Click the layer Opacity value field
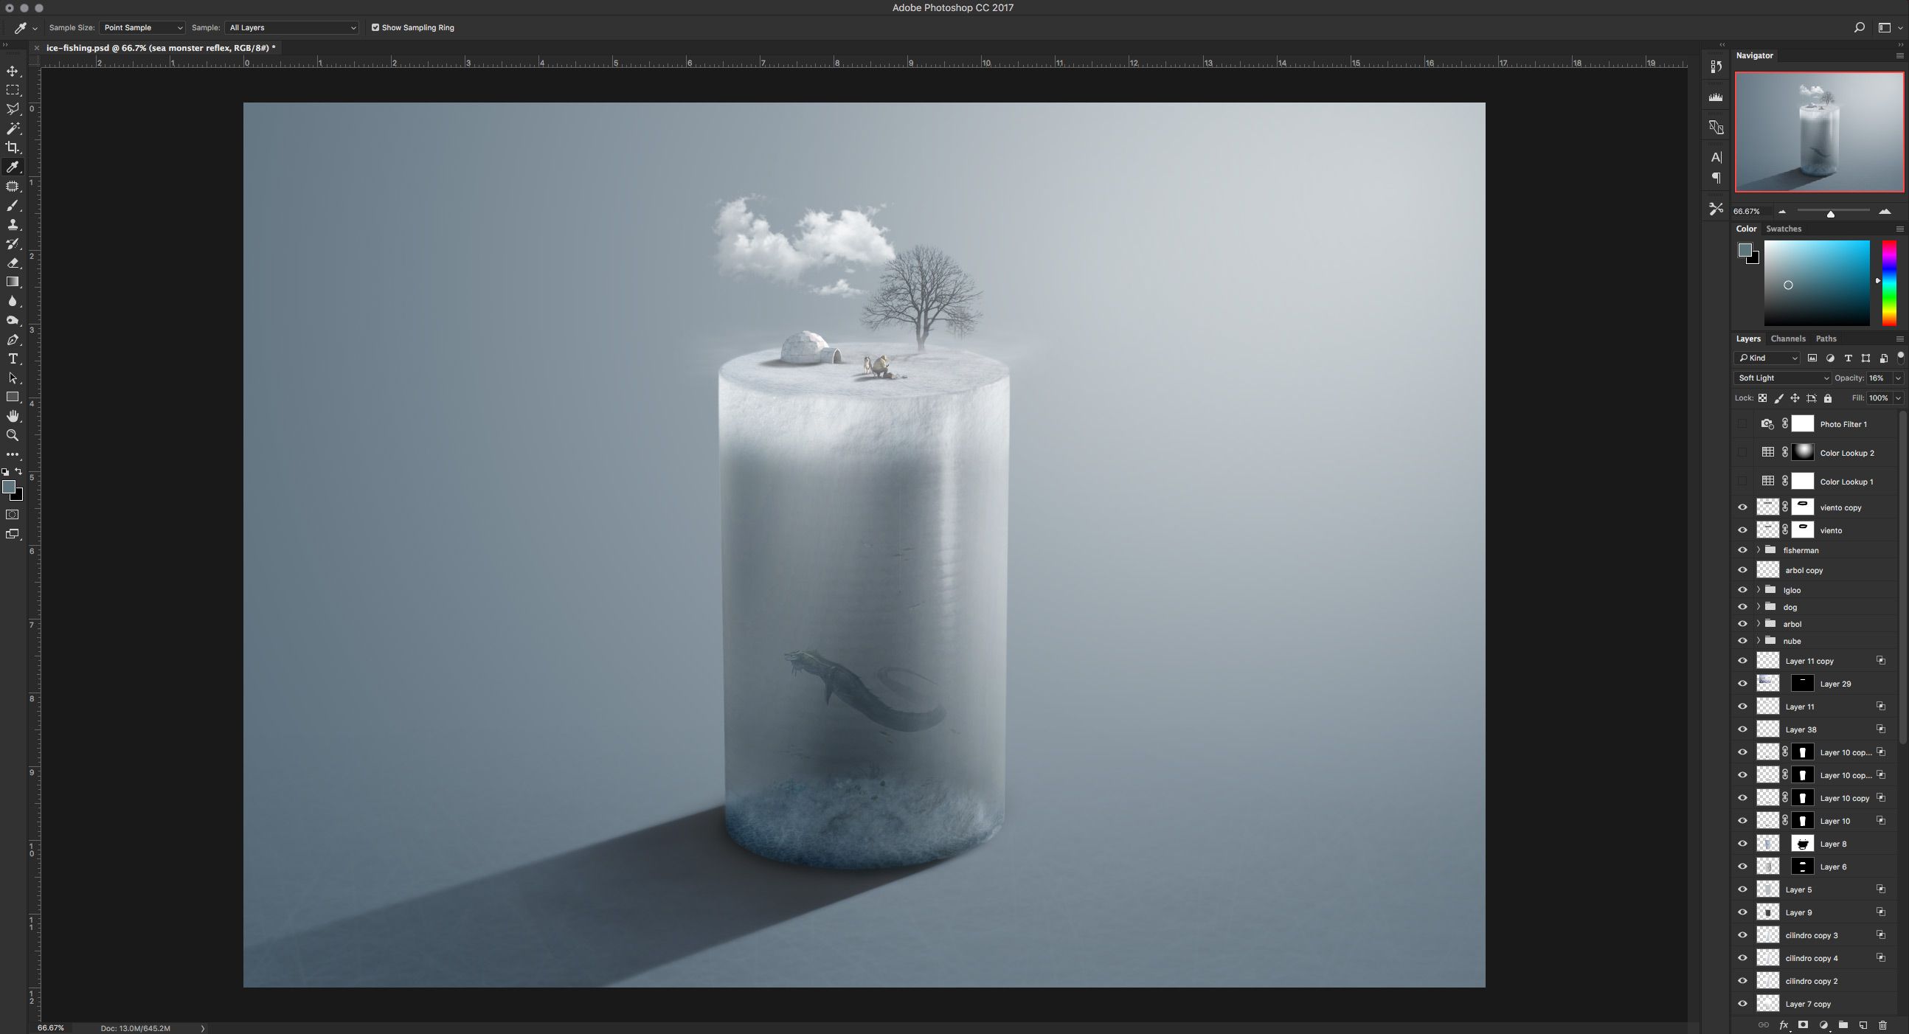 coord(1877,378)
